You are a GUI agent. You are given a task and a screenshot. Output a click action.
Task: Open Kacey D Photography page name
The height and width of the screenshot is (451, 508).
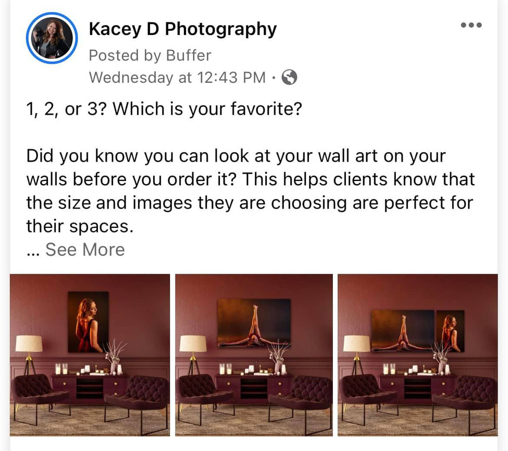[183, 29]
